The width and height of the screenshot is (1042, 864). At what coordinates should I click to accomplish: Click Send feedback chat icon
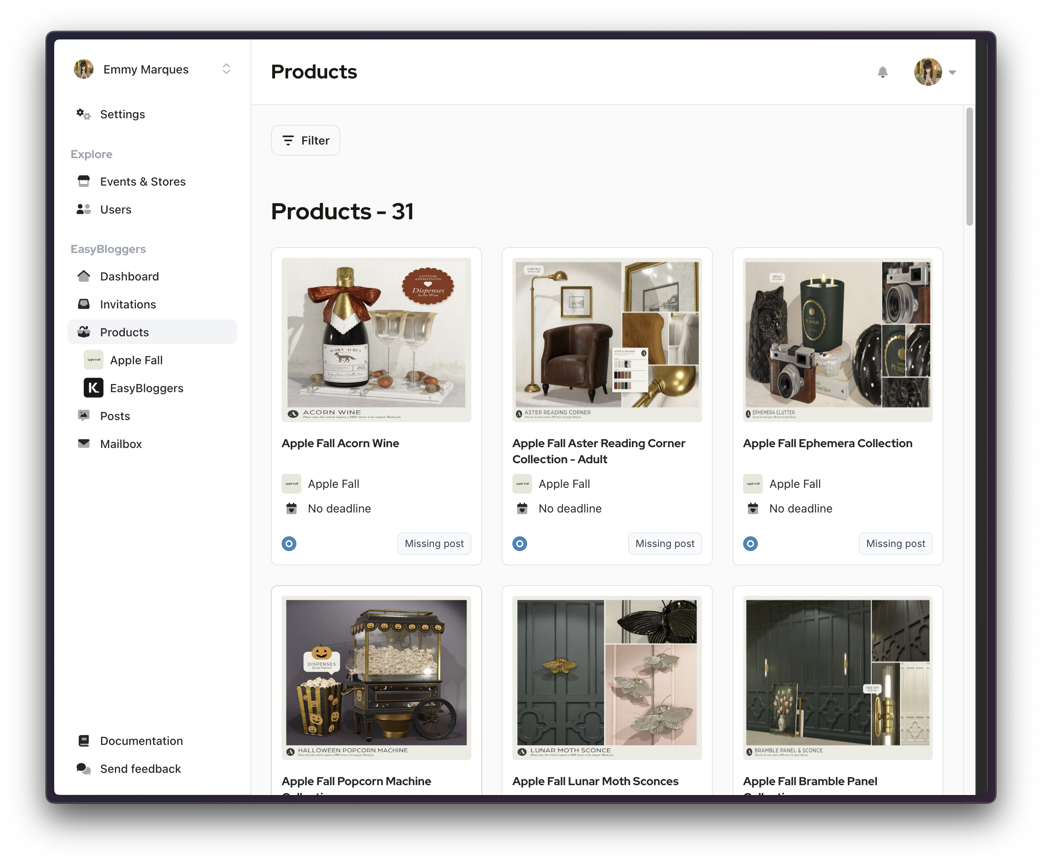pyautogui.click(x=83, y=769)
